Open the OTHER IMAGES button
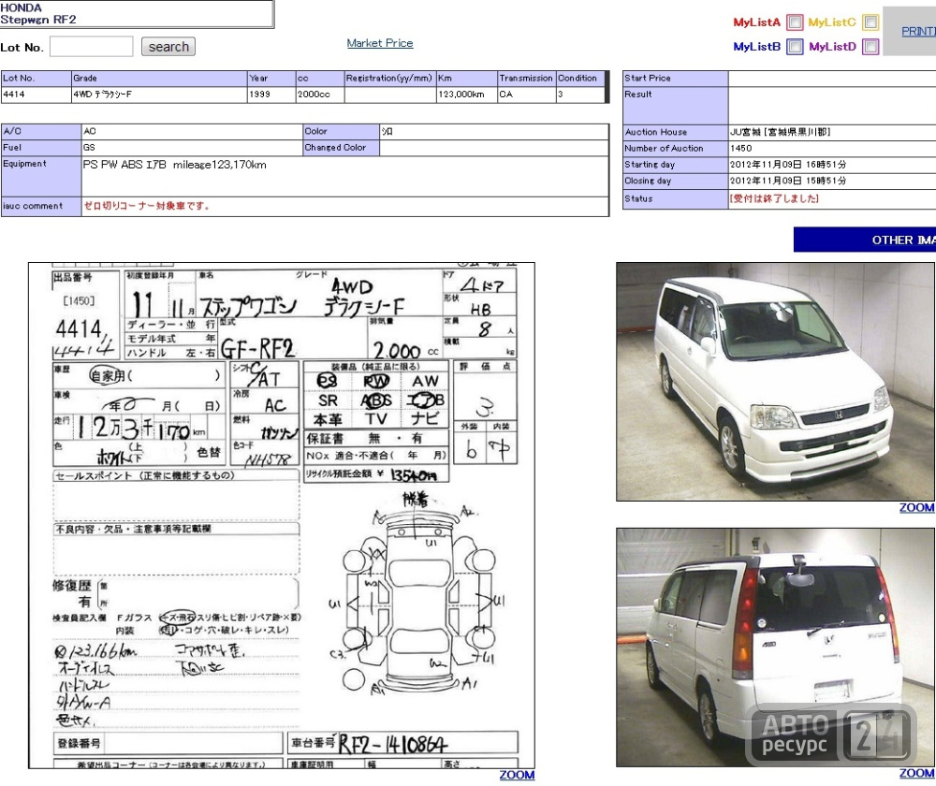Viewport: 936px width, 786px height. coord(864,240)
